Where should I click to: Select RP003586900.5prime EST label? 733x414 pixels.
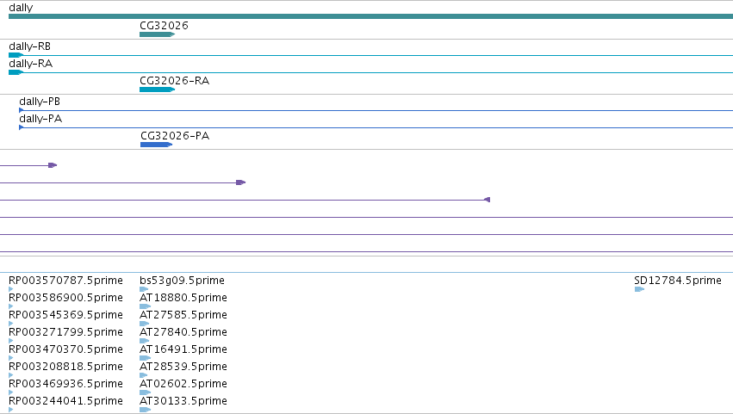click(65, 298)
